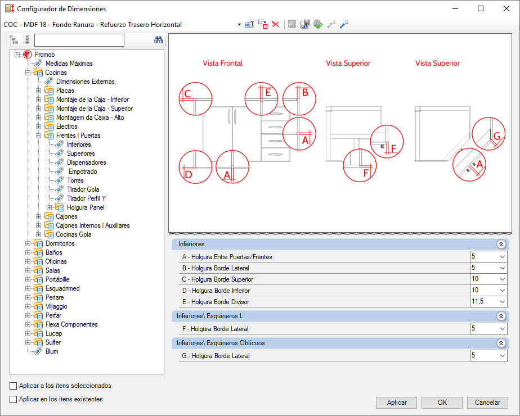Click the horizontal splitter below the preview
The image size is (520, 416).
(340, 234)
